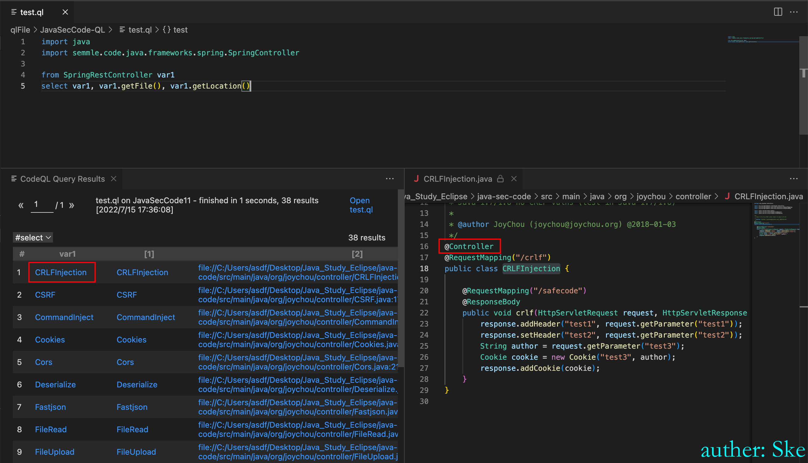Click test.ql breadcrumb segment
Image resolution: width=808 pixels, height=463 pixels.
point(140,30)
